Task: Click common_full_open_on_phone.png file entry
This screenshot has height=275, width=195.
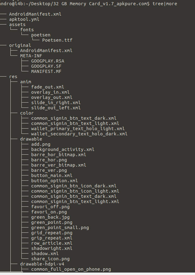Action: pyautogui.click(x=71, y=269)
